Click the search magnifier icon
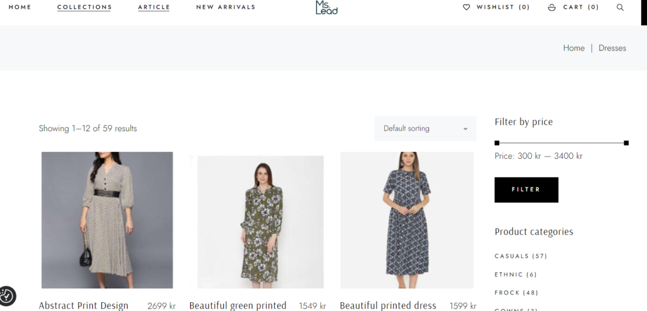The image size is (647, 311). pos(620,8)
